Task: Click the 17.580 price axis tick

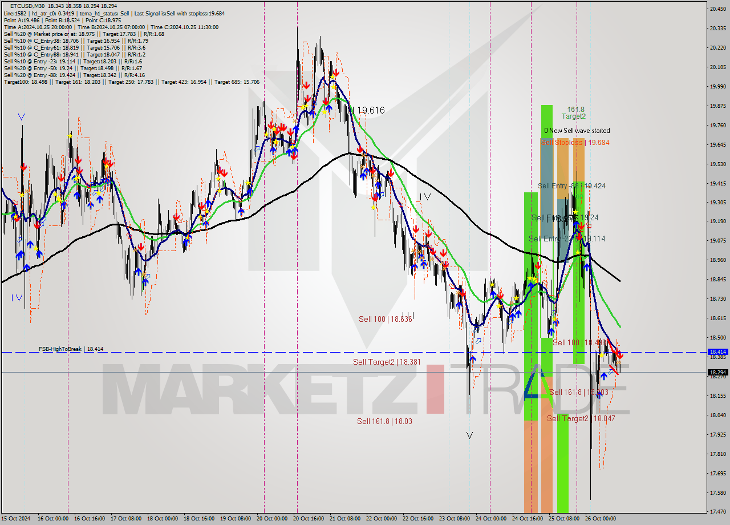Action: click(x=717, y=493)
